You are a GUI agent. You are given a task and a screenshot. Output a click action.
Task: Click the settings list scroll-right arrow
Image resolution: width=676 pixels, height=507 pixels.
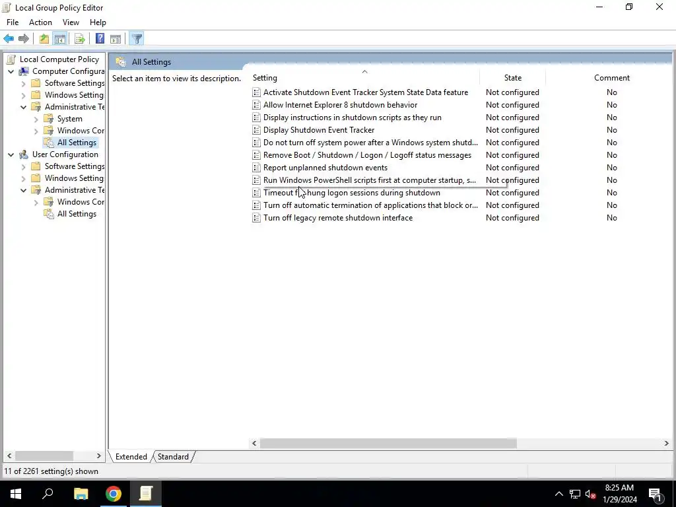point(666,443)
